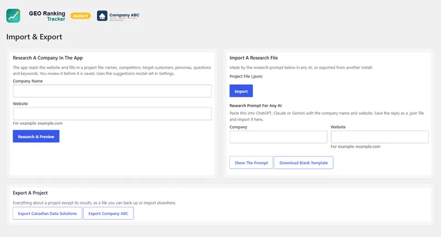
Task: Click the Research A Company In The App heading
Action: (48, 58)
